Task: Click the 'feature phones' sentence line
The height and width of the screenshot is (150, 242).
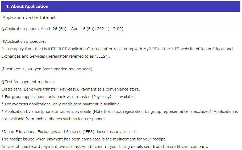Action: point(54,119)
